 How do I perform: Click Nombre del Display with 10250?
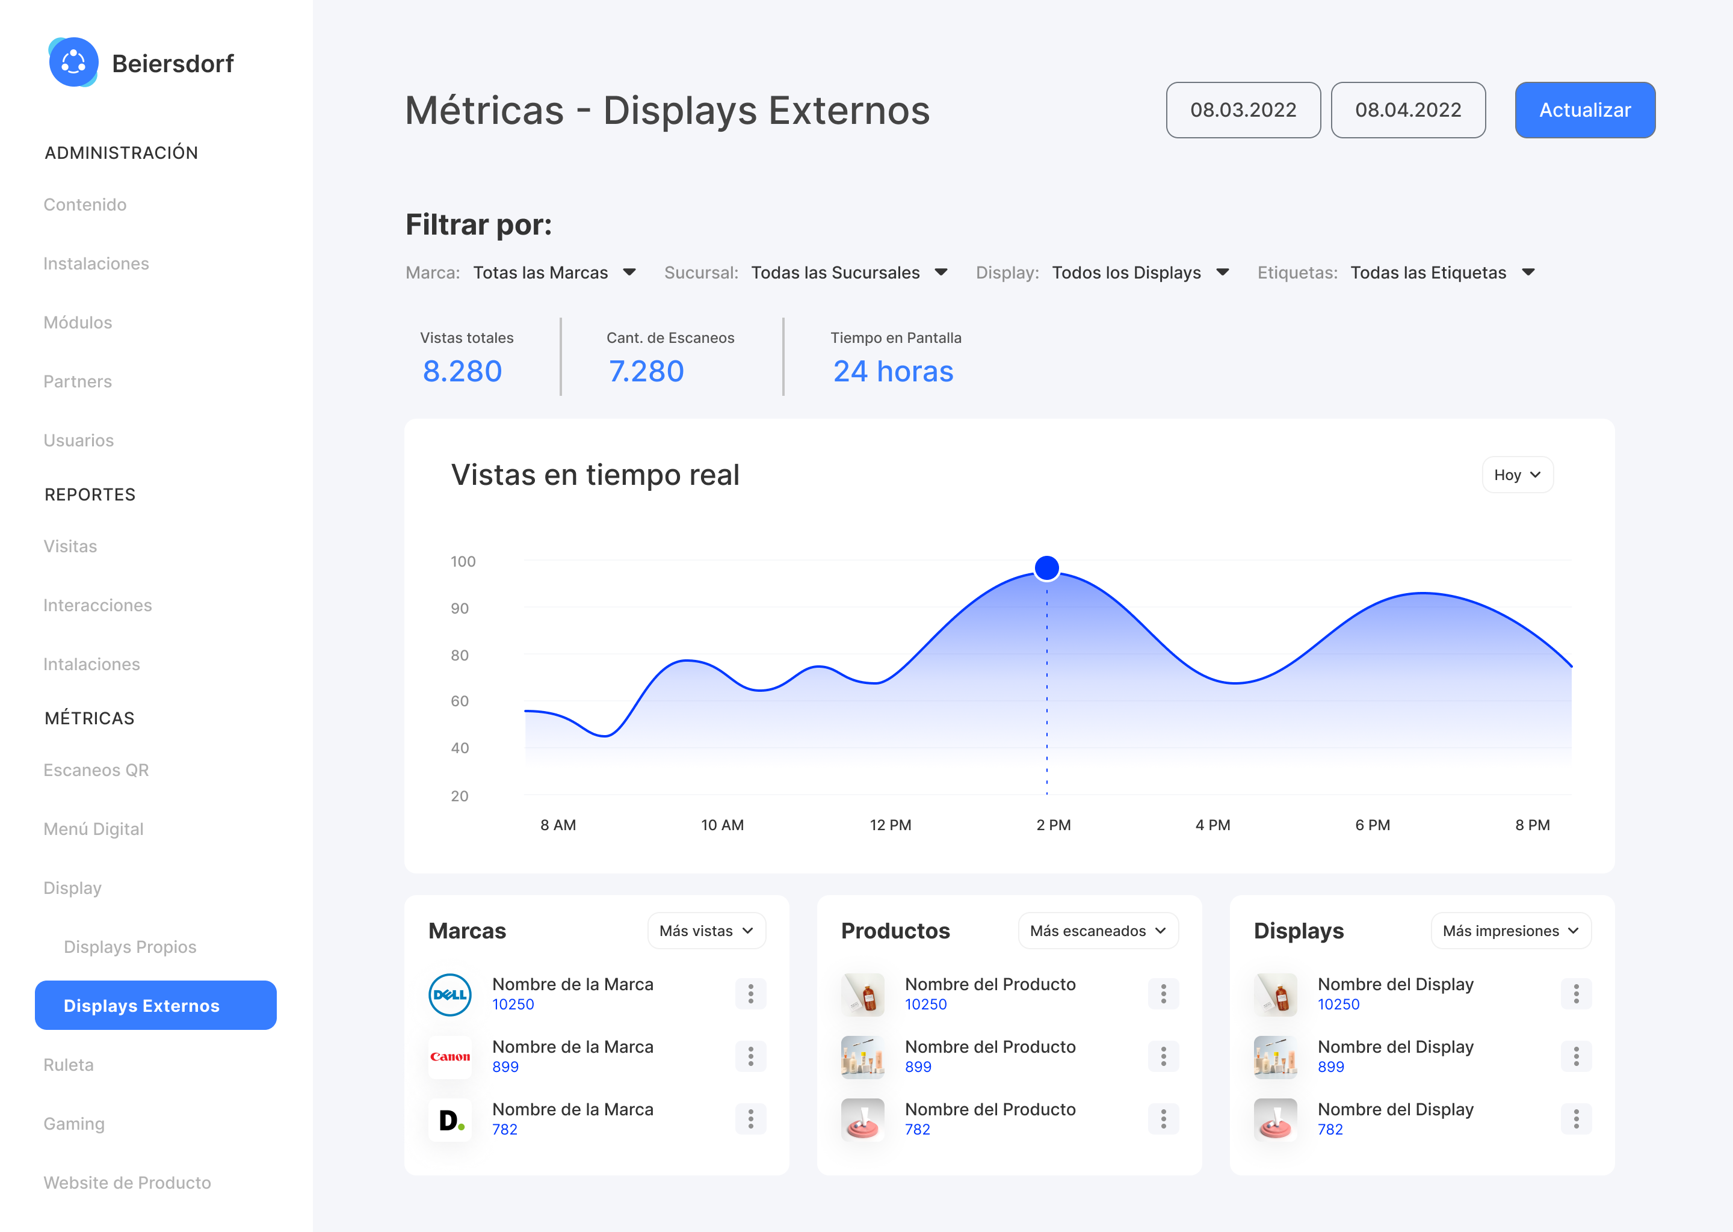1395,984
